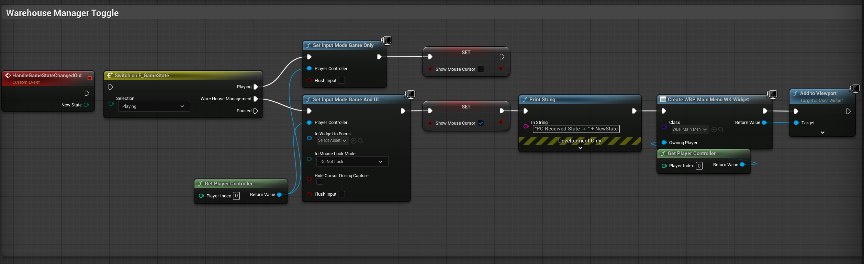Click Add to Viewport output execution pin
The image size is (864, 264).
(x=848, y=111)
